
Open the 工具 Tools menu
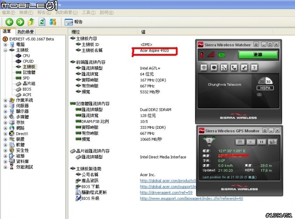coord(88,12)
